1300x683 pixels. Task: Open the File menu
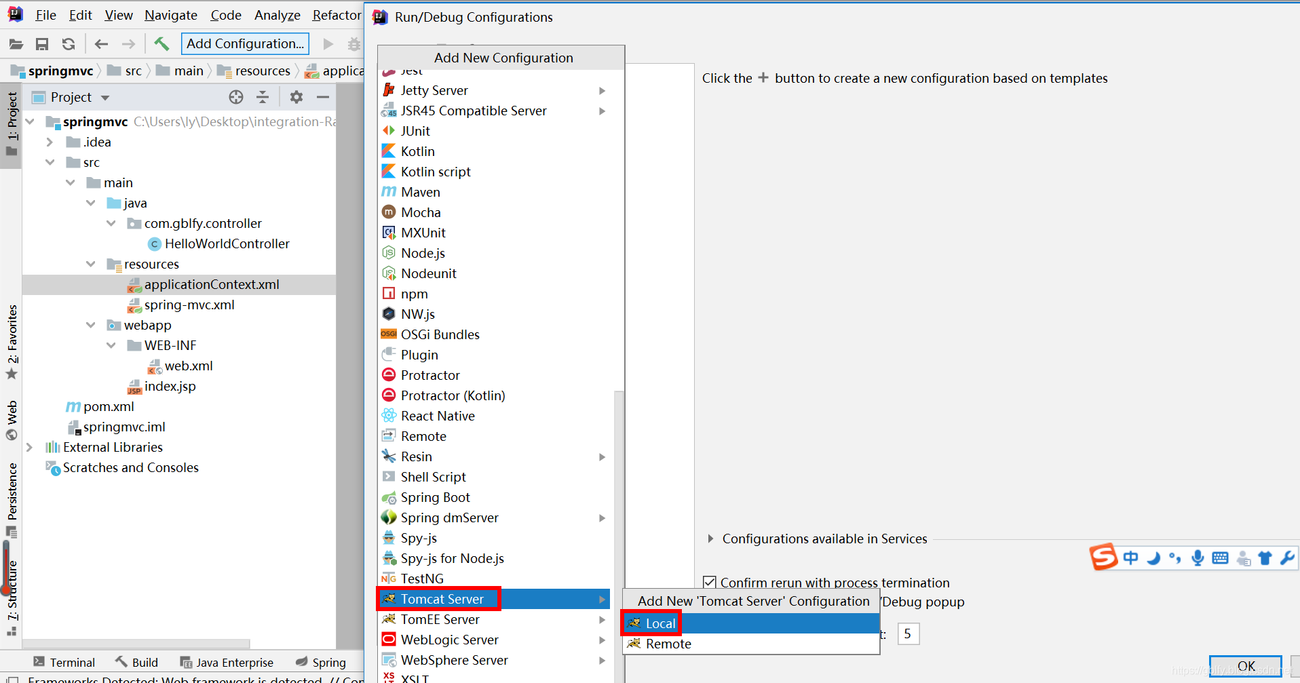pos(45,15)
